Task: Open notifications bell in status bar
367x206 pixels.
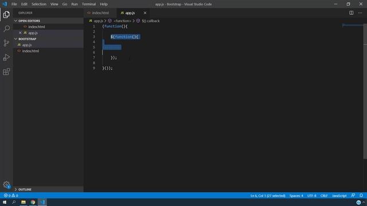Action: coord(361,196)
